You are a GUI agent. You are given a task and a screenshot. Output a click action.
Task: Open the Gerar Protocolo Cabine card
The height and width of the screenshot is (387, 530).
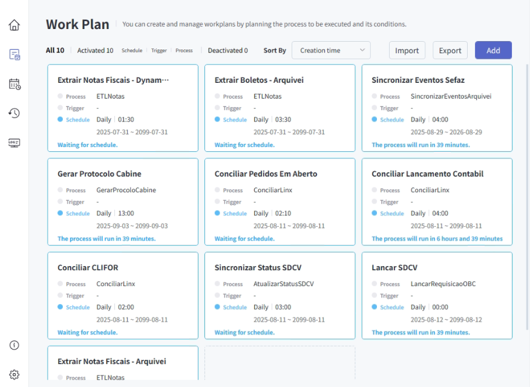(122, 202)
